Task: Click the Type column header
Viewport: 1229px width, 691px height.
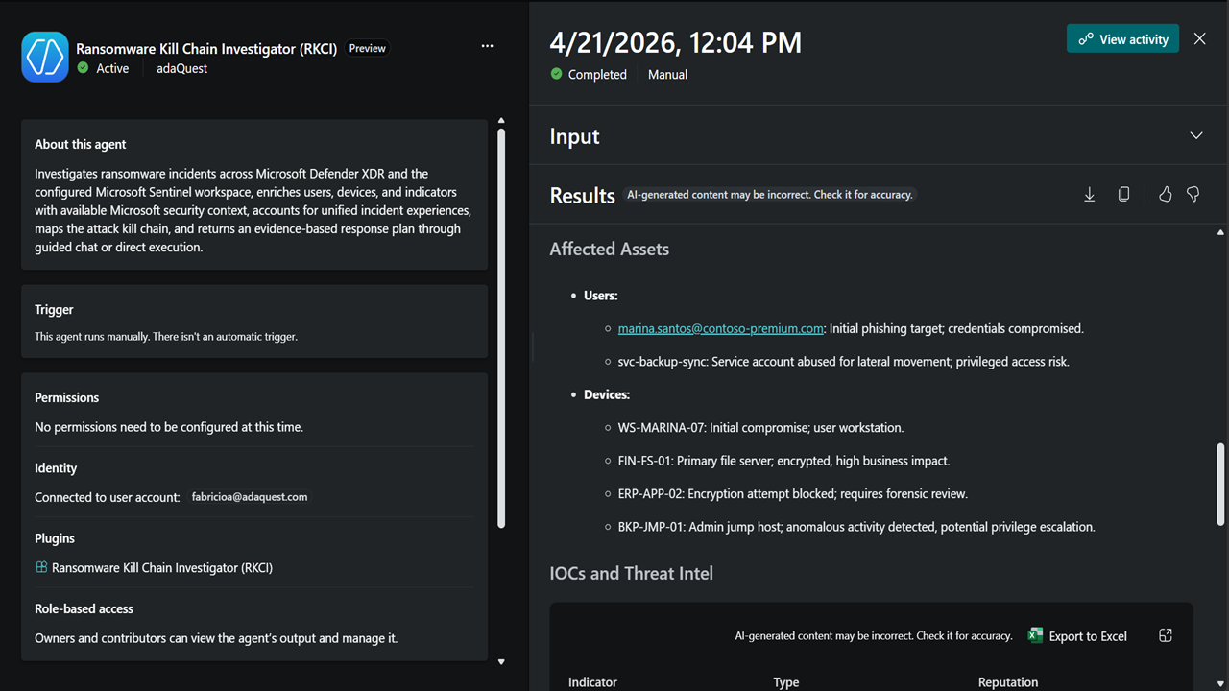Action: tap(785, 682)
